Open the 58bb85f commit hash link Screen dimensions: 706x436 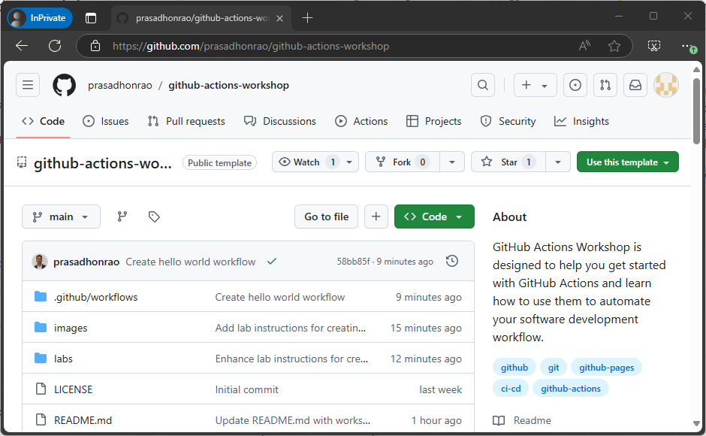(354, 262)
